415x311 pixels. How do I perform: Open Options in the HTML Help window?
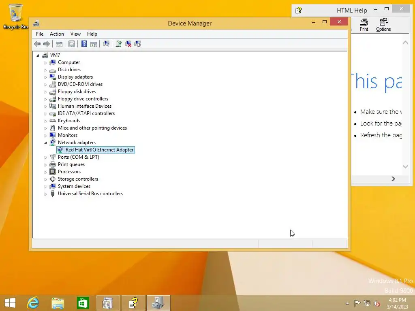coord(383,25)
